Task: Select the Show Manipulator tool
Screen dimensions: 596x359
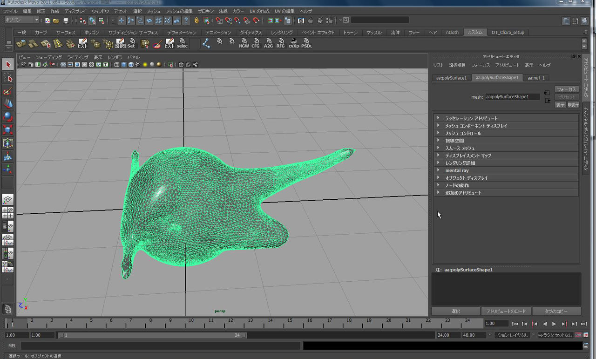Action: pyautogui.click(x=8, y=169)
